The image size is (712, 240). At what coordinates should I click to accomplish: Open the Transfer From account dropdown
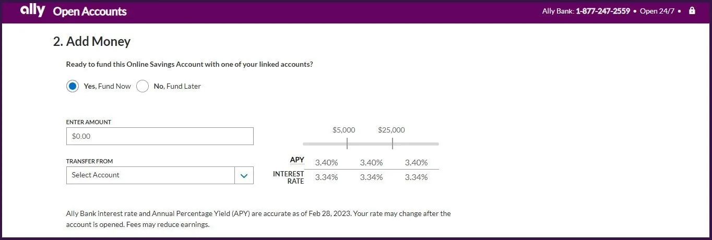[151, 175]
